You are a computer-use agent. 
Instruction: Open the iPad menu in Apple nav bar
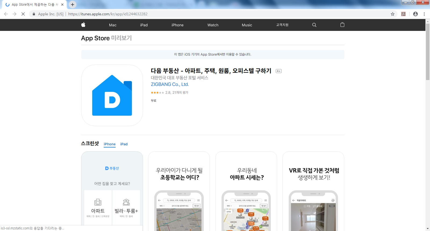(x=144, y=25)
